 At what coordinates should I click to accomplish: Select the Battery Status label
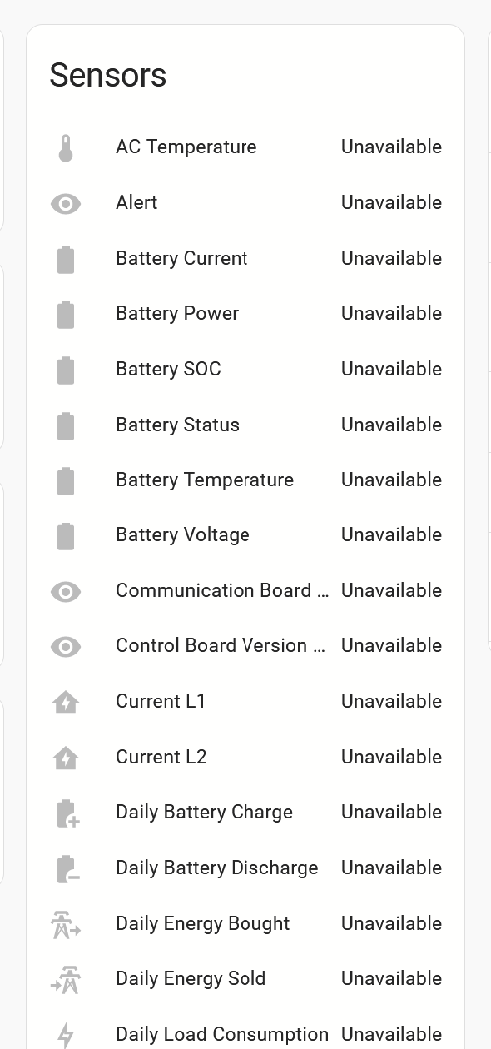[177, 425]
